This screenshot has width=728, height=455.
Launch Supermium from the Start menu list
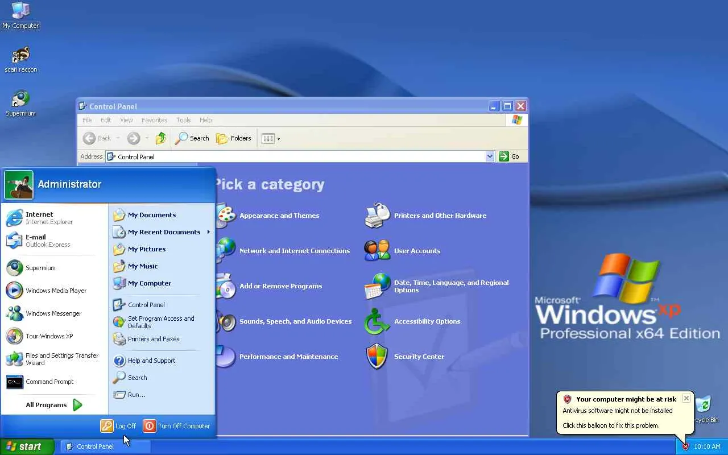click(x=55, y=268)
